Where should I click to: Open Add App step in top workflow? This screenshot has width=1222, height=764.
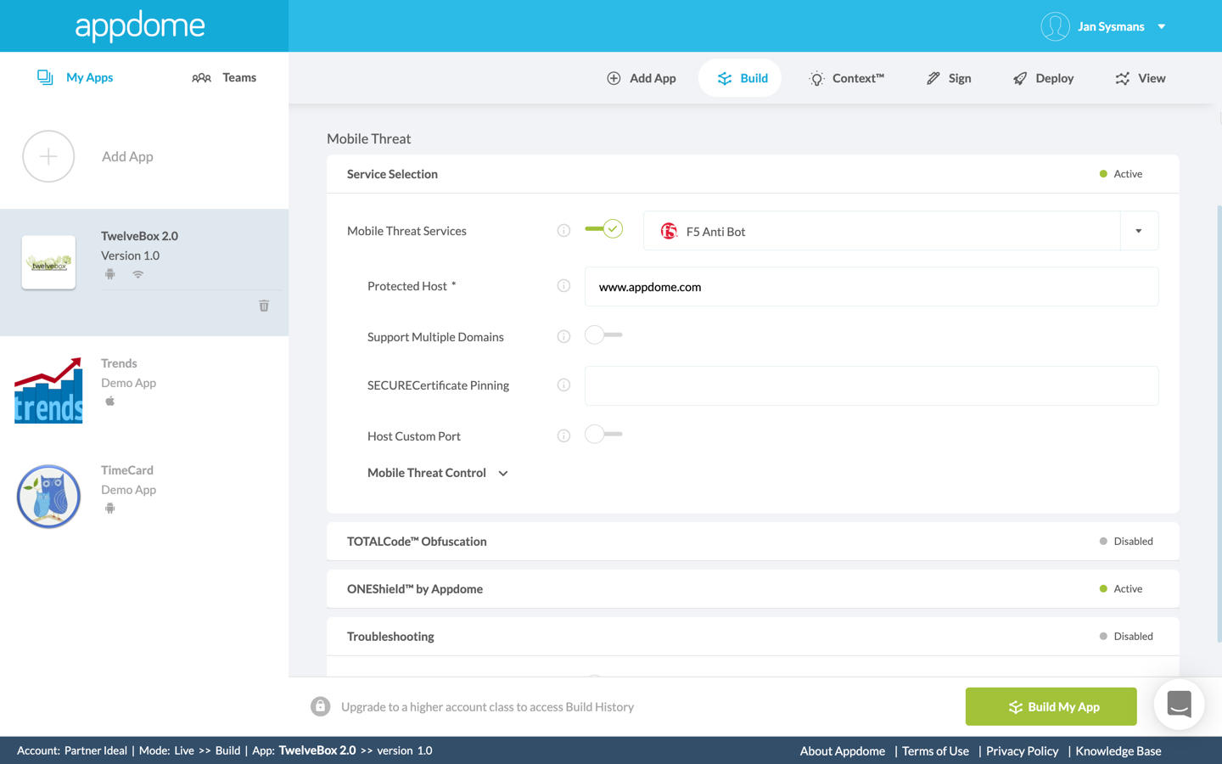tap(642, 78)
